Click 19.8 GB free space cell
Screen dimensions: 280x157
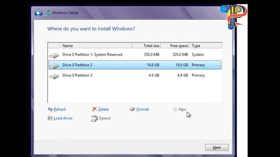click(x=182, y=65)
